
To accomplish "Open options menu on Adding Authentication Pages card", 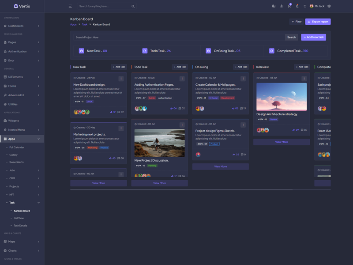I will [182, 79].
